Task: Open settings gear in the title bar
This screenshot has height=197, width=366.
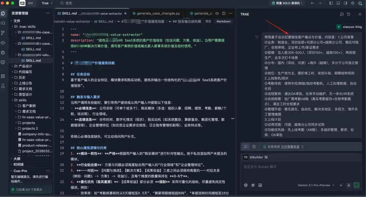Action: 352,3
